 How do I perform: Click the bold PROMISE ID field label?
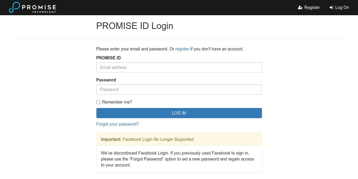[x=108, y=58]
